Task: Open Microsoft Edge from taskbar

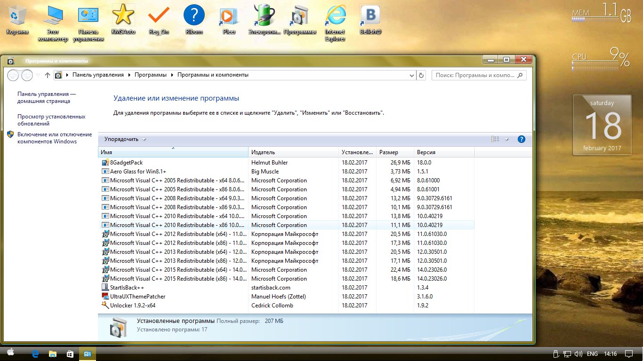Action: (35, 353)
